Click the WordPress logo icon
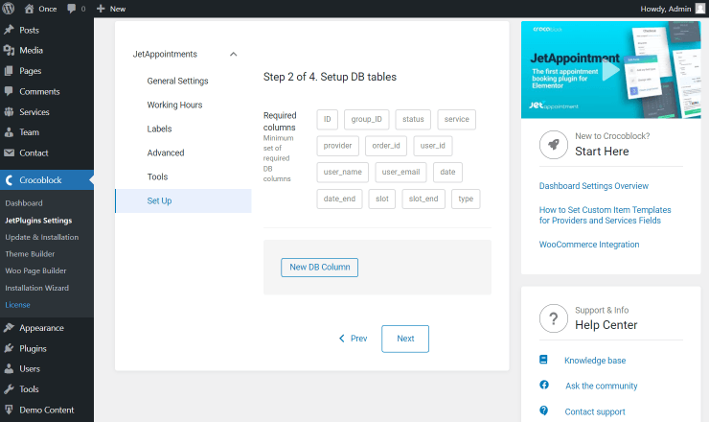This screenshot has height=422, width=709. (x=10, y=9)
